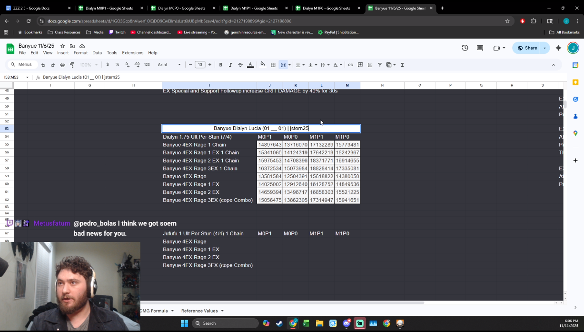Select the Banyue 4EX Rage 1 Chain row label
This screenshot has height=332, width=584.
[194, 145]
